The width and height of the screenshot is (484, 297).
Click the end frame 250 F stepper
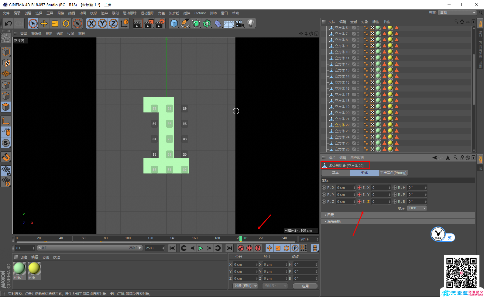click(x=163, y=248)
